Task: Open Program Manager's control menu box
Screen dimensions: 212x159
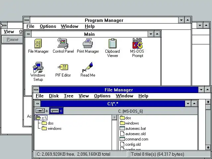Action: [x=26, y=20]
